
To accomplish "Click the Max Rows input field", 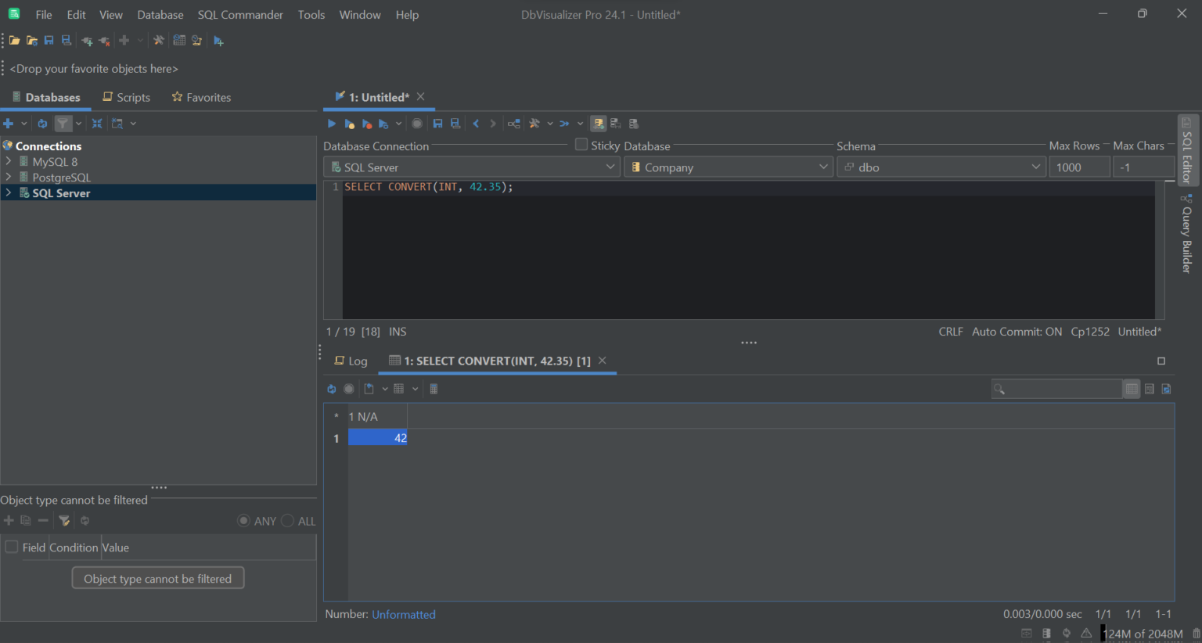I will (x=1078, y=167).
